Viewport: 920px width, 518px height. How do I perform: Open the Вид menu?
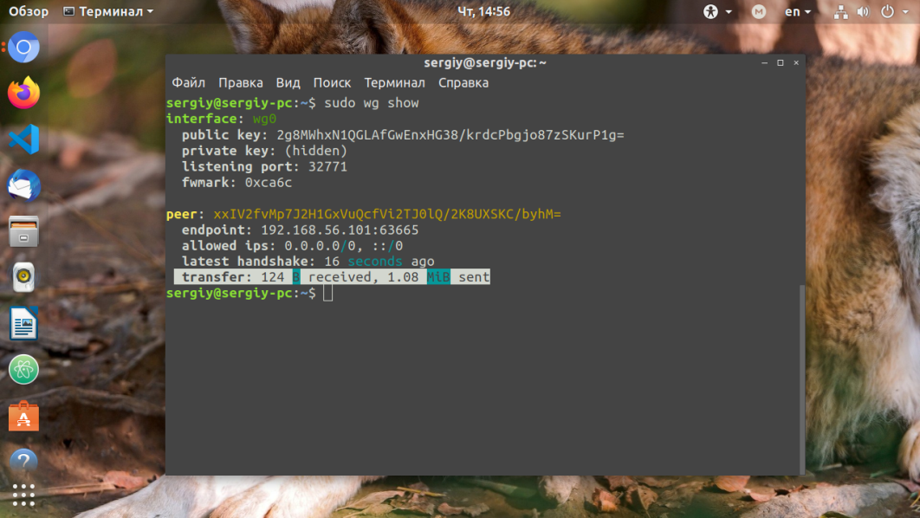tap(288, 82)
